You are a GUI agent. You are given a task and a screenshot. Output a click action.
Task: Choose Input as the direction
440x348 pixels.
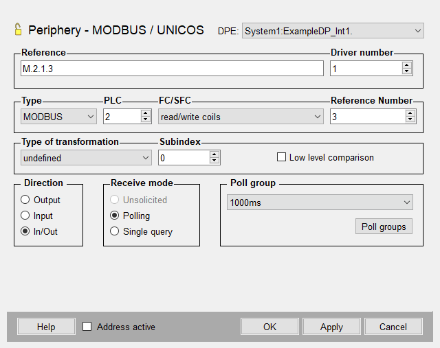click(x=25, y=216)
